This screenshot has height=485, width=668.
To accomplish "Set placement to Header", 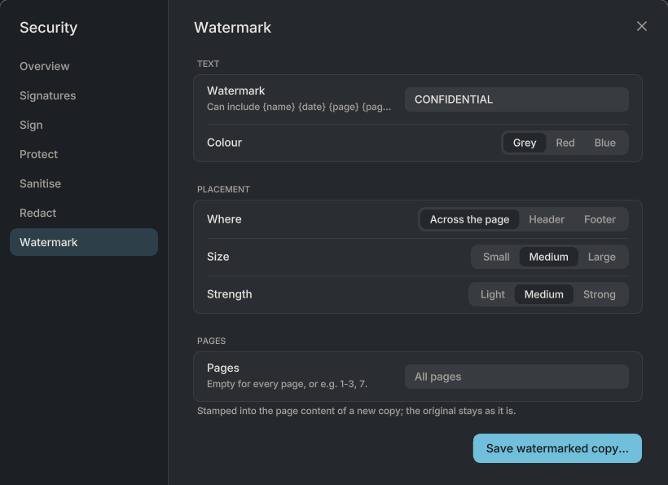I will (546, 219).
